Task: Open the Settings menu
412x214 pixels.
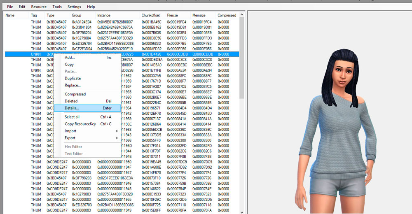Action: 74,7
